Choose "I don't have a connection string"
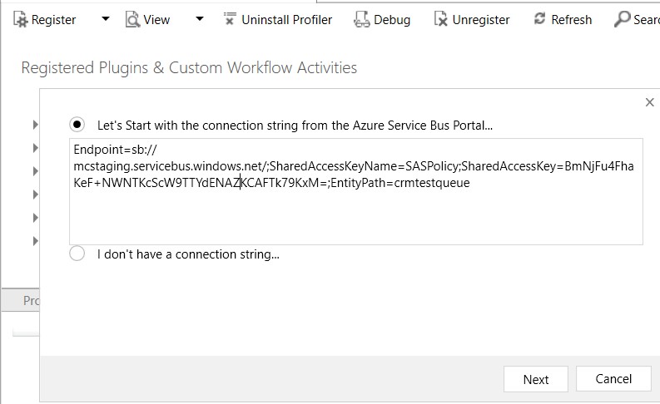The image size is (660, 404). [77, 254]
